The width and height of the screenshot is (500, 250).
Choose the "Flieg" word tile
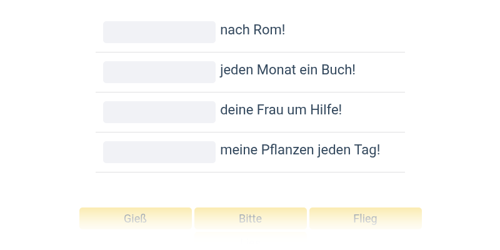365,219
